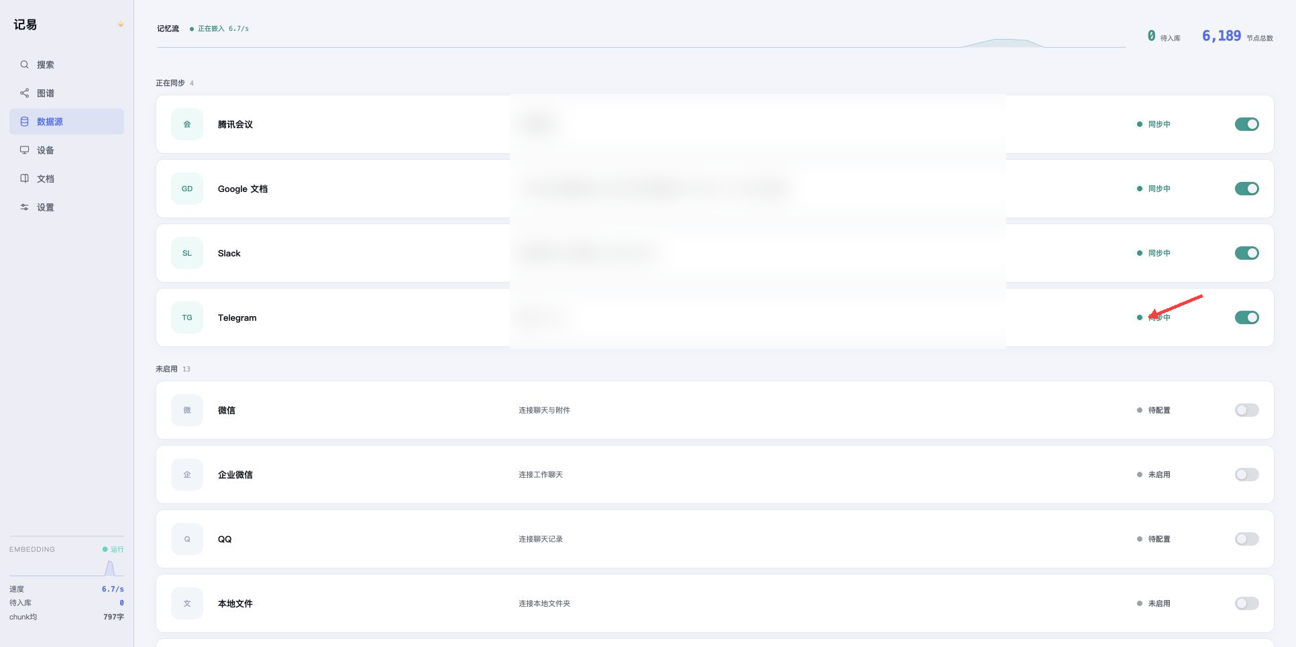Disable the Google 文档 switch

click(x=1247, y=189)
